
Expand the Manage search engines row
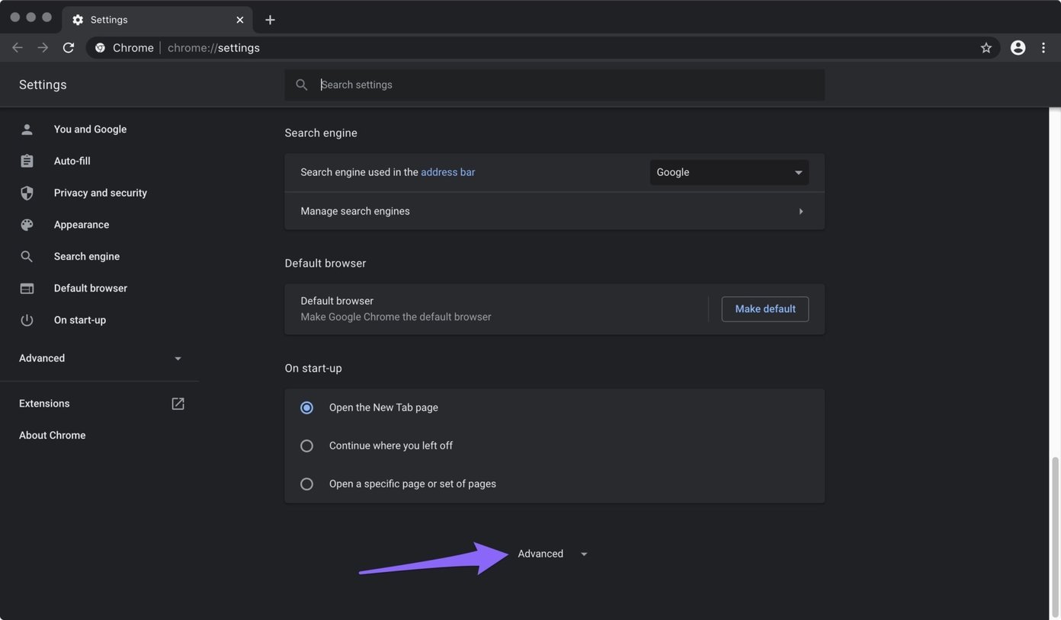pos(554,211)
